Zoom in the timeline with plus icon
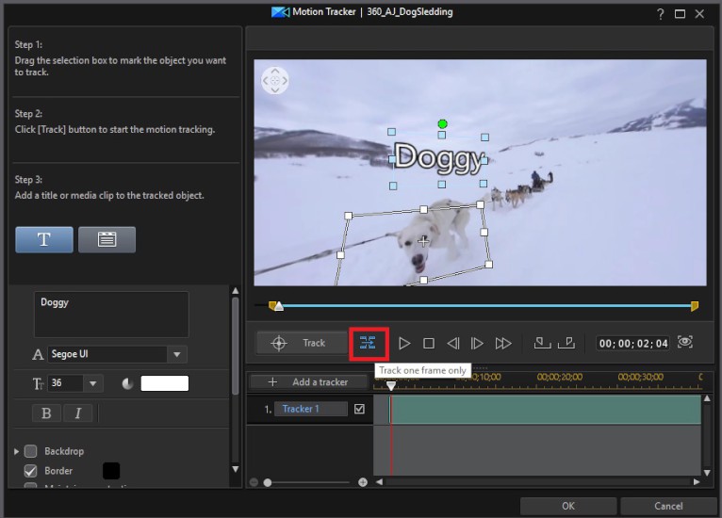 coord(363,482)
